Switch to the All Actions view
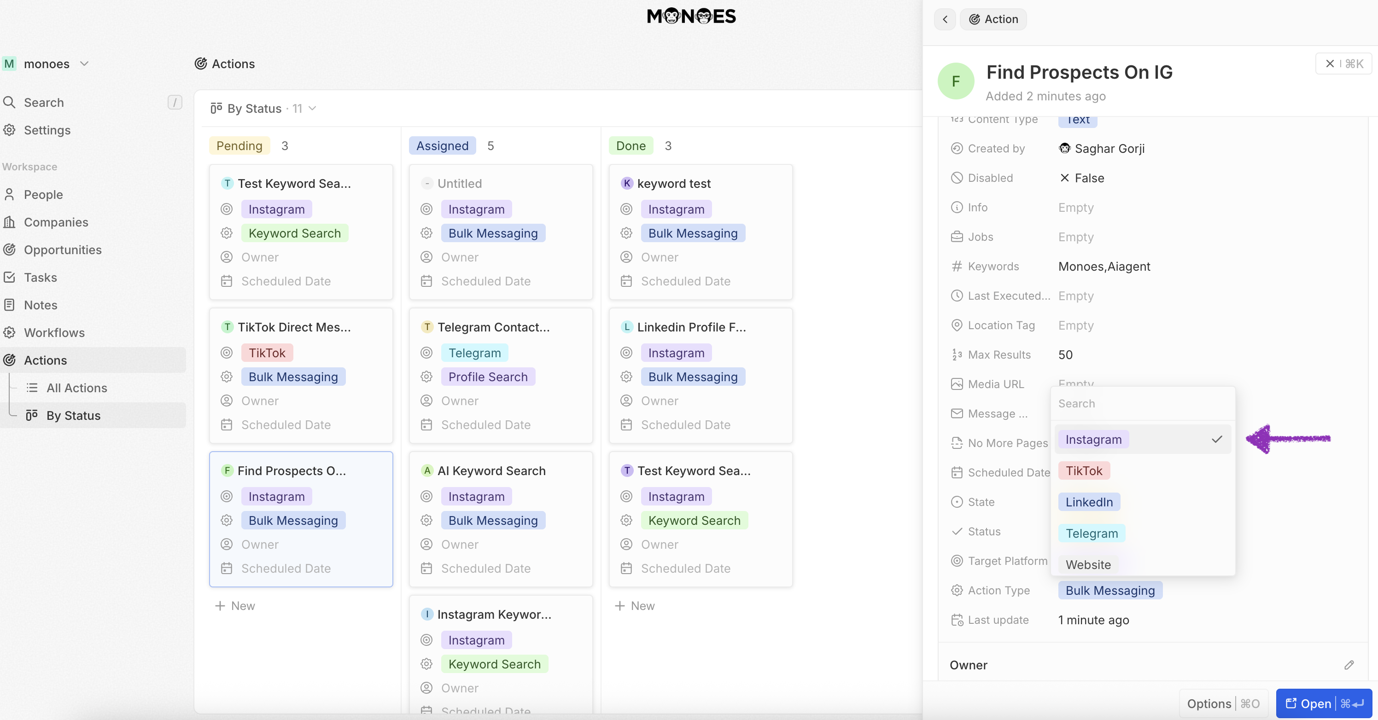 [x=76, y=388]
